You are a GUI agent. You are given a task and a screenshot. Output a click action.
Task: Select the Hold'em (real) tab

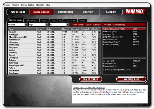15,20
